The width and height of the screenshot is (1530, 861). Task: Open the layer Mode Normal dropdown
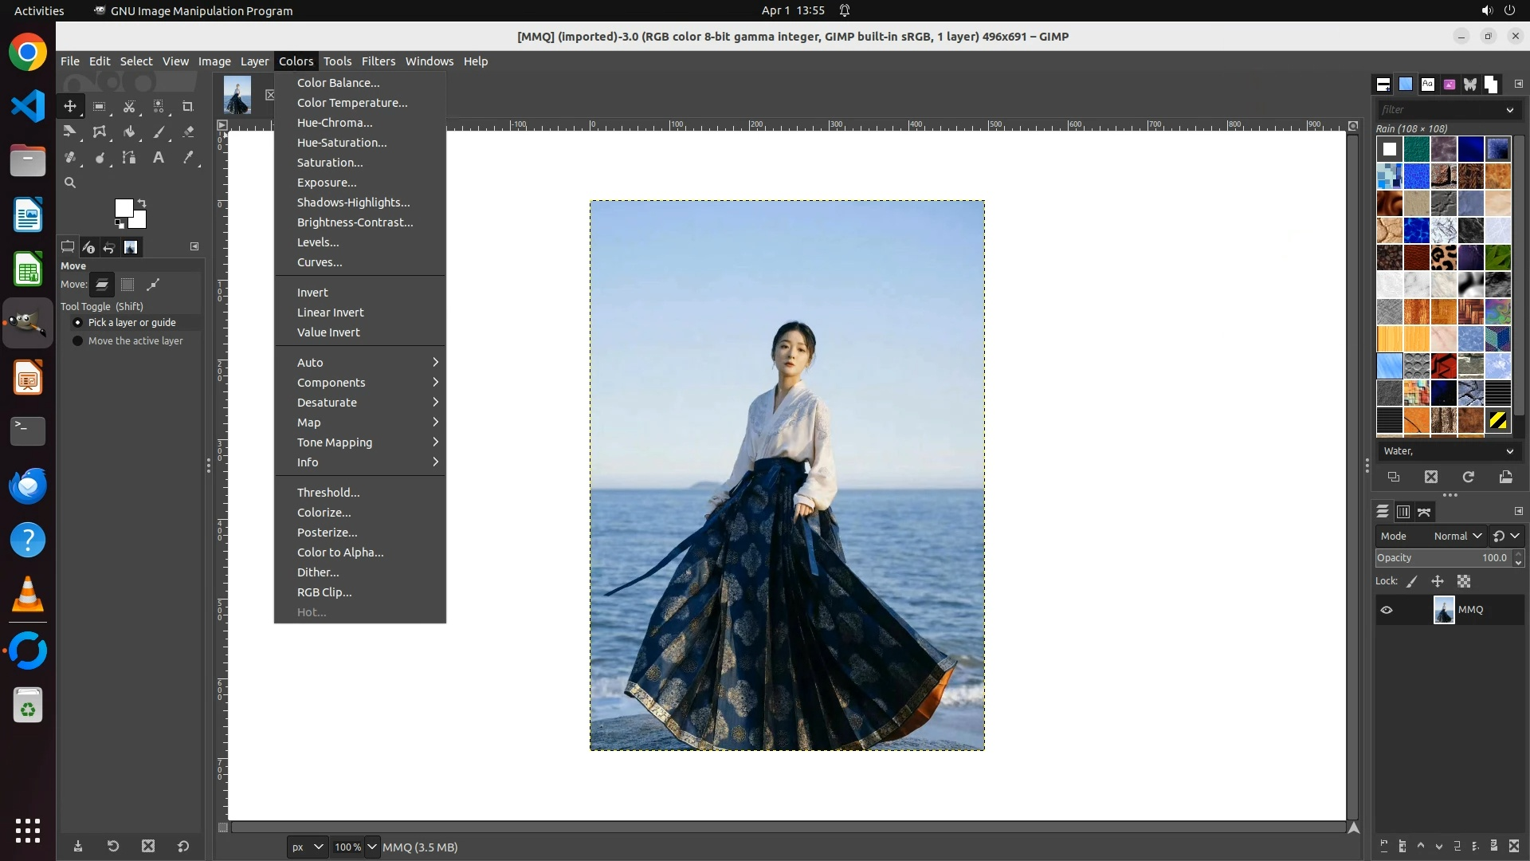[1457, 537]
